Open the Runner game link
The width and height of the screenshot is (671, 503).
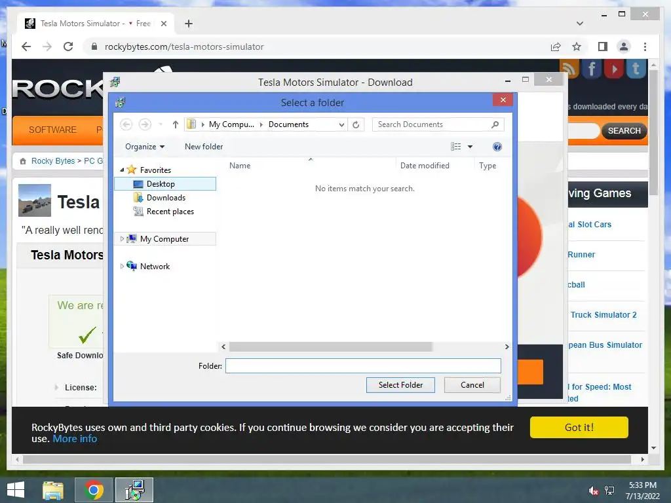581,255
